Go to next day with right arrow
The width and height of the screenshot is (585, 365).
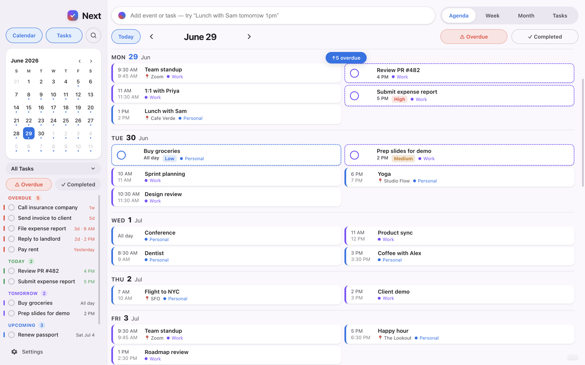click(249, 36)
